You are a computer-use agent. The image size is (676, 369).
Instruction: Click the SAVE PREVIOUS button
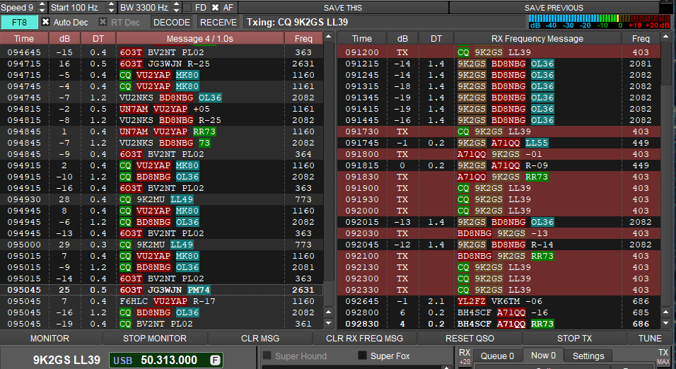click(554, 8)
